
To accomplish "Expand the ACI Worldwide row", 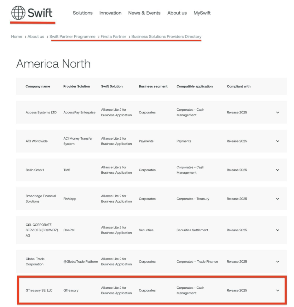I will tap(278, 141).
